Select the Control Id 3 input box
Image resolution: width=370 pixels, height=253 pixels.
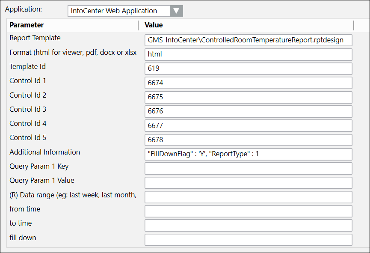[x=248, y=111]
